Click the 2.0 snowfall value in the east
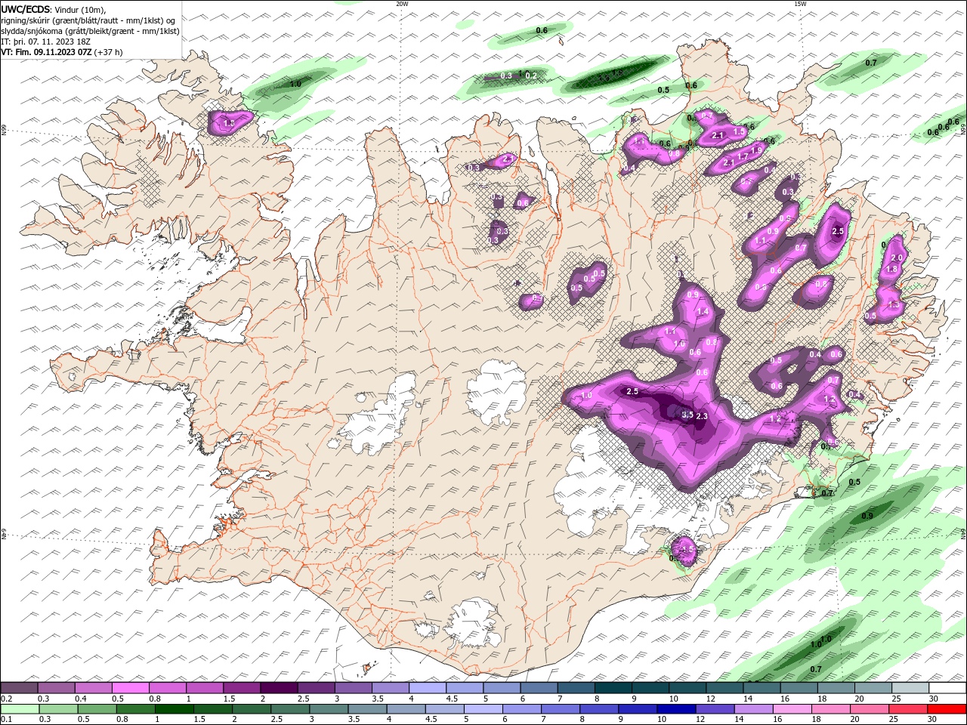The image size is (967, 725). tap(897, 258)
